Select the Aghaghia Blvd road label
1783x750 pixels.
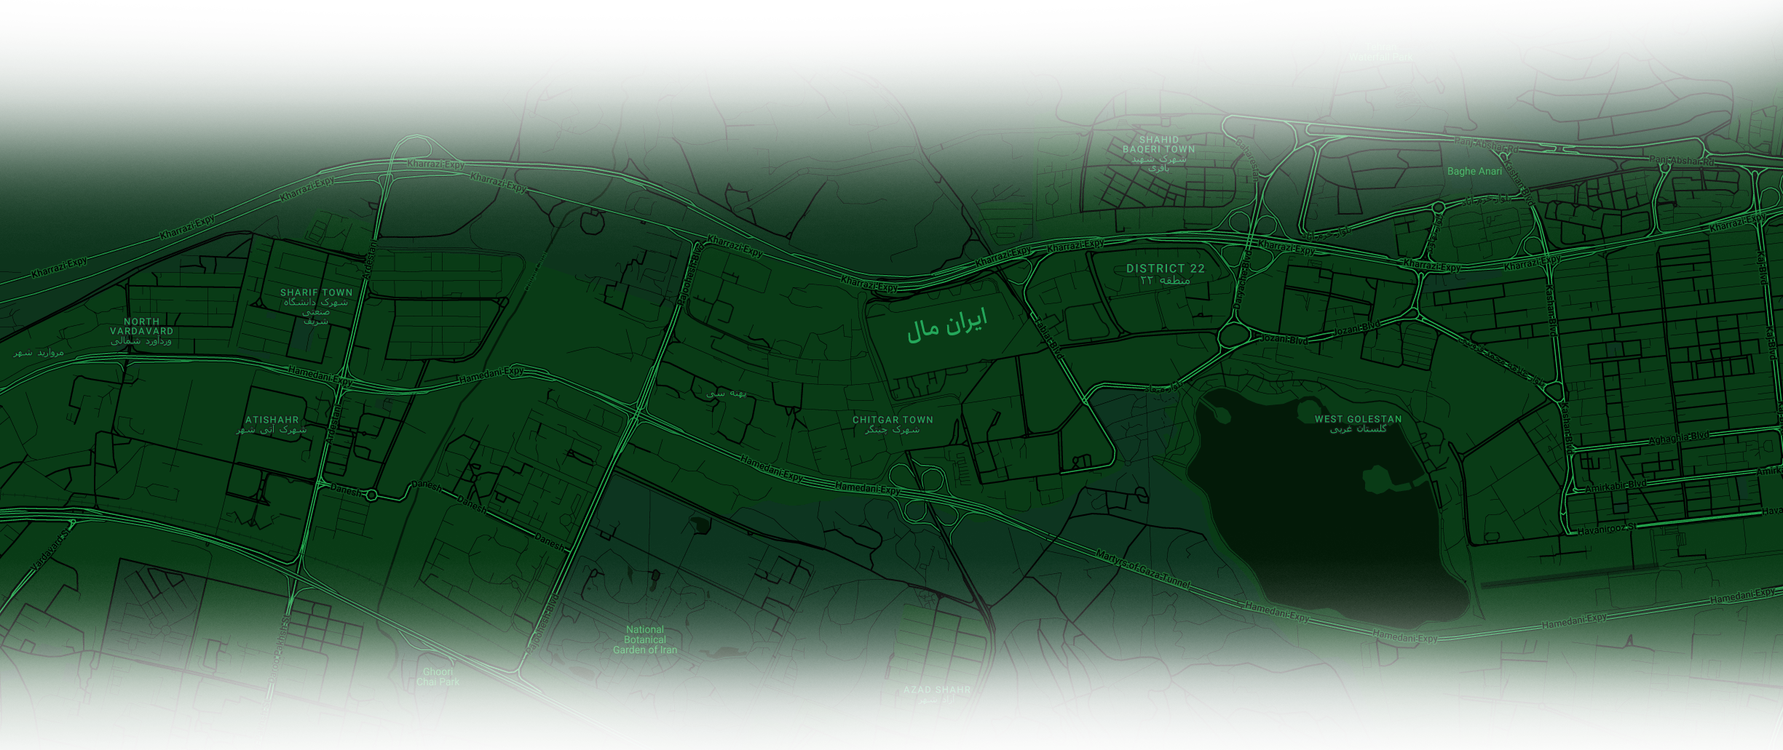[x=1679, y=438]
